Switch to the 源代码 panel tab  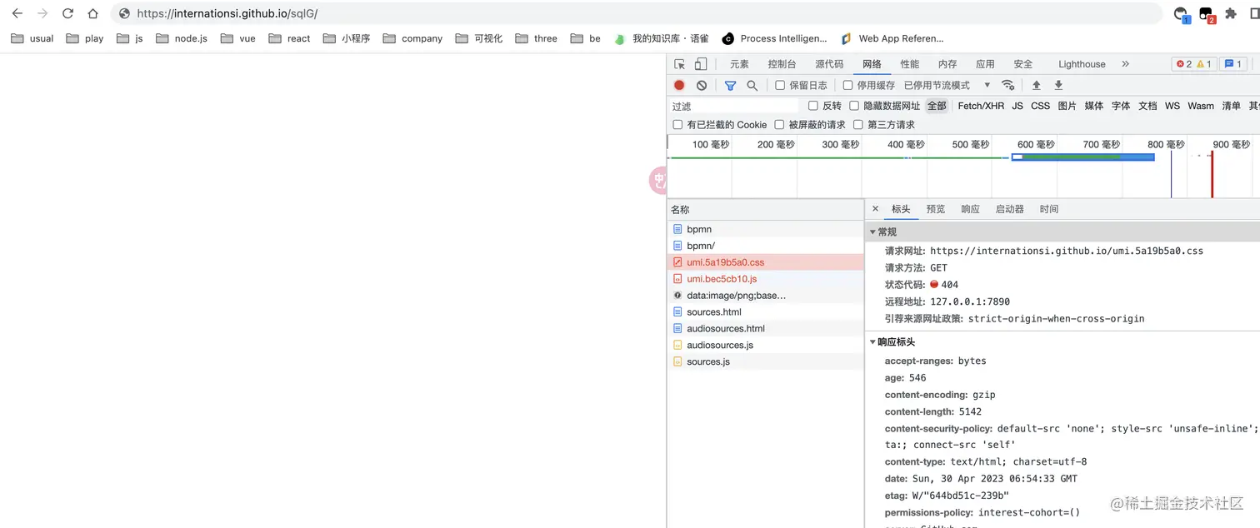coord(829,64)
